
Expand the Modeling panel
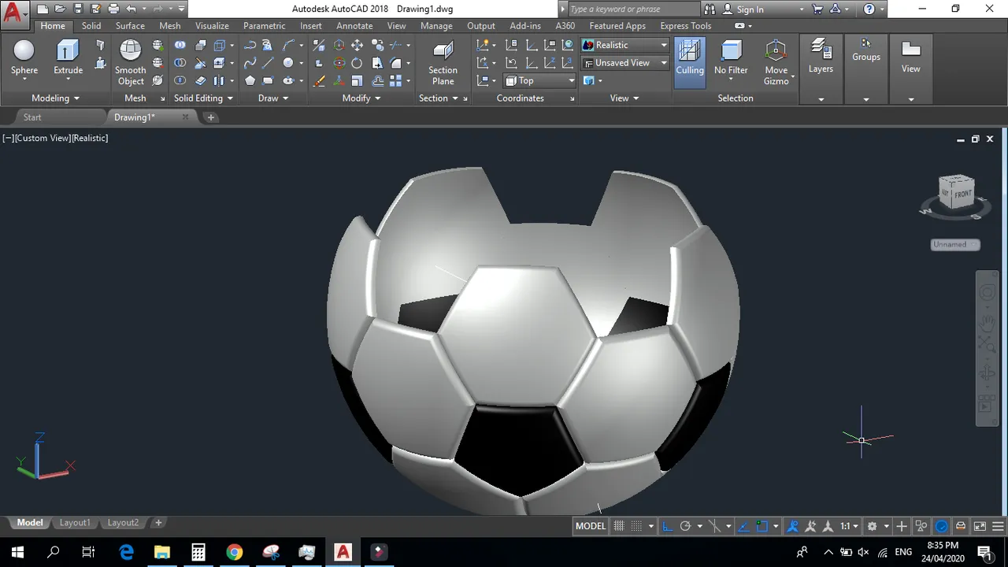[x=55, y=98]
